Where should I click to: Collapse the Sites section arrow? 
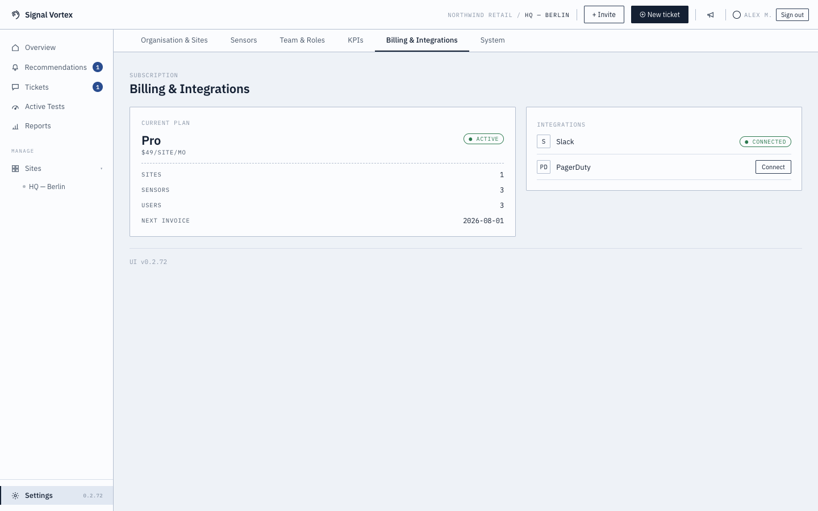[102, 169]
